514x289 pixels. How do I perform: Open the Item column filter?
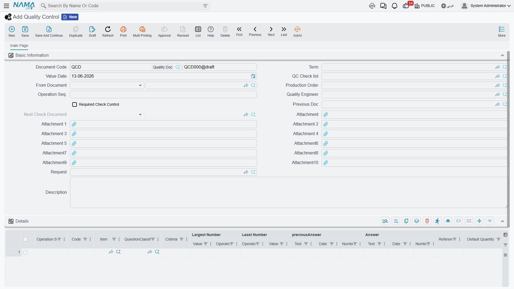[x=114, y=239]
